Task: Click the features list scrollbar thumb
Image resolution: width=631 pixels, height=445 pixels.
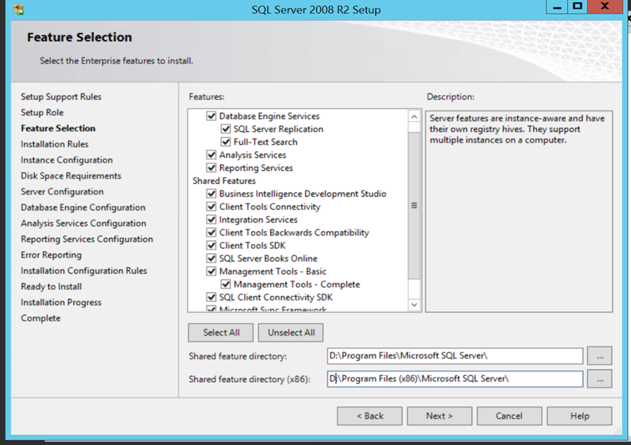Action: click(414, 205)
